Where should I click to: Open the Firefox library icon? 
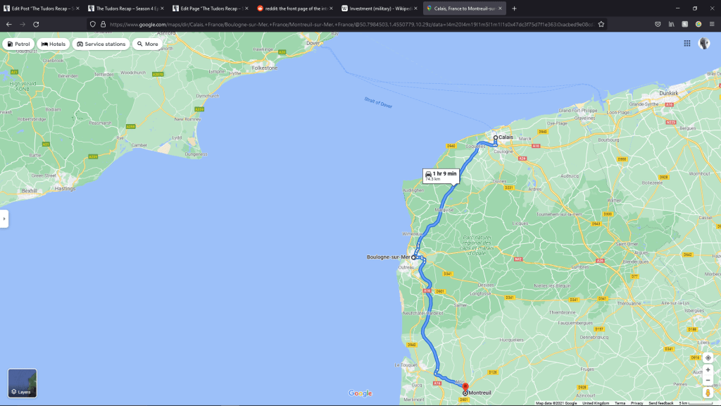(x=672, y=24)
